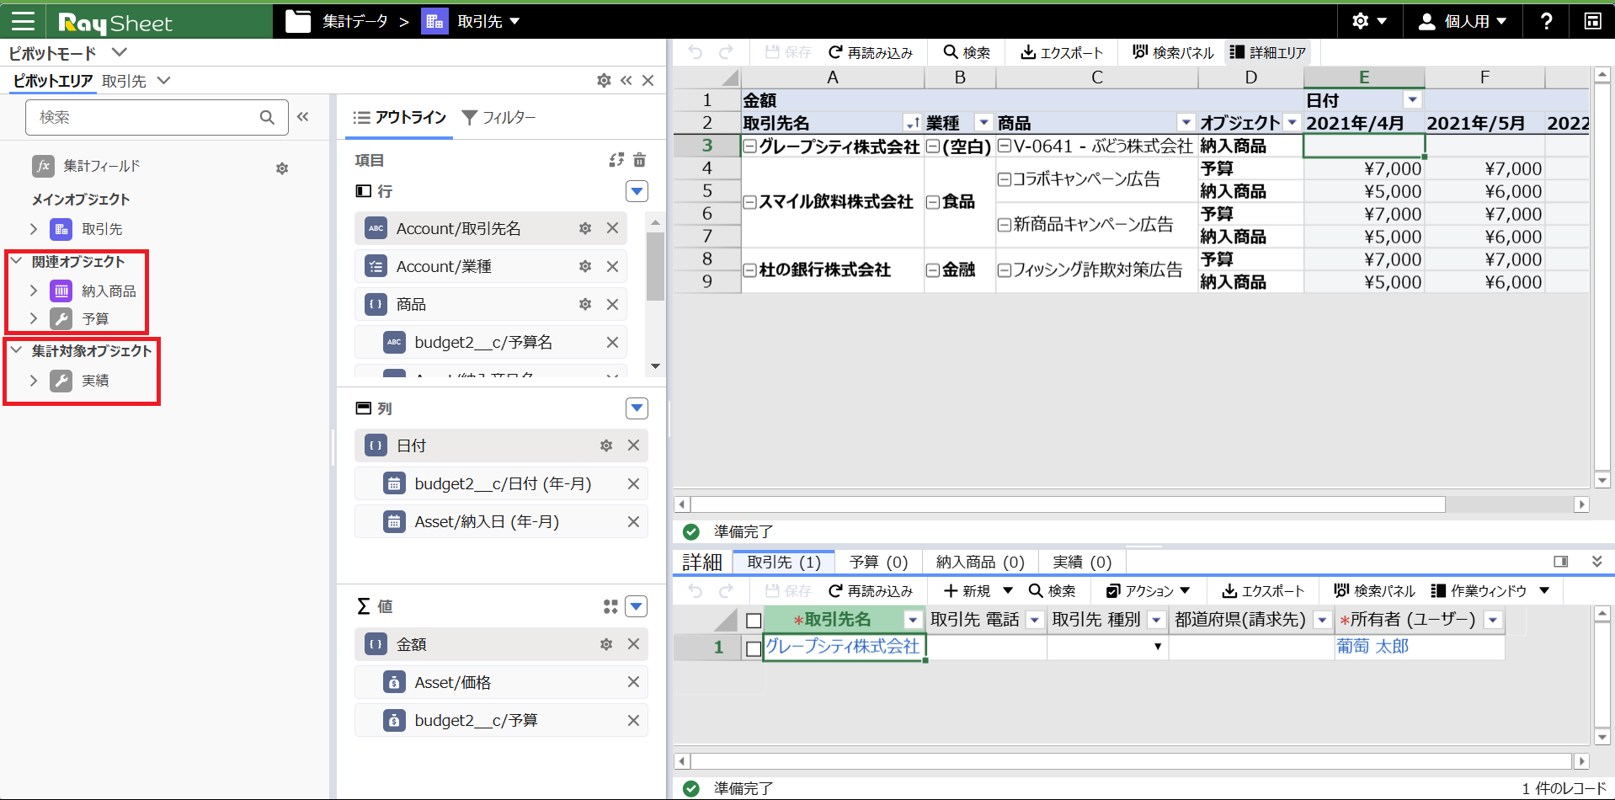Remove Asset/価格 from values
This screenshot has height=800, width=1615.
coord(633,682)
